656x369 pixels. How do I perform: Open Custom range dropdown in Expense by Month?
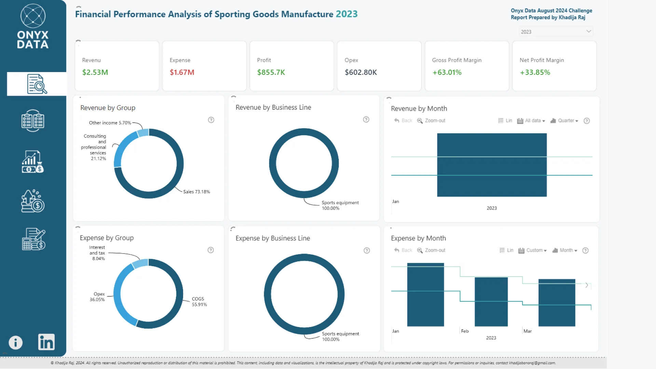tap(532, 250)
